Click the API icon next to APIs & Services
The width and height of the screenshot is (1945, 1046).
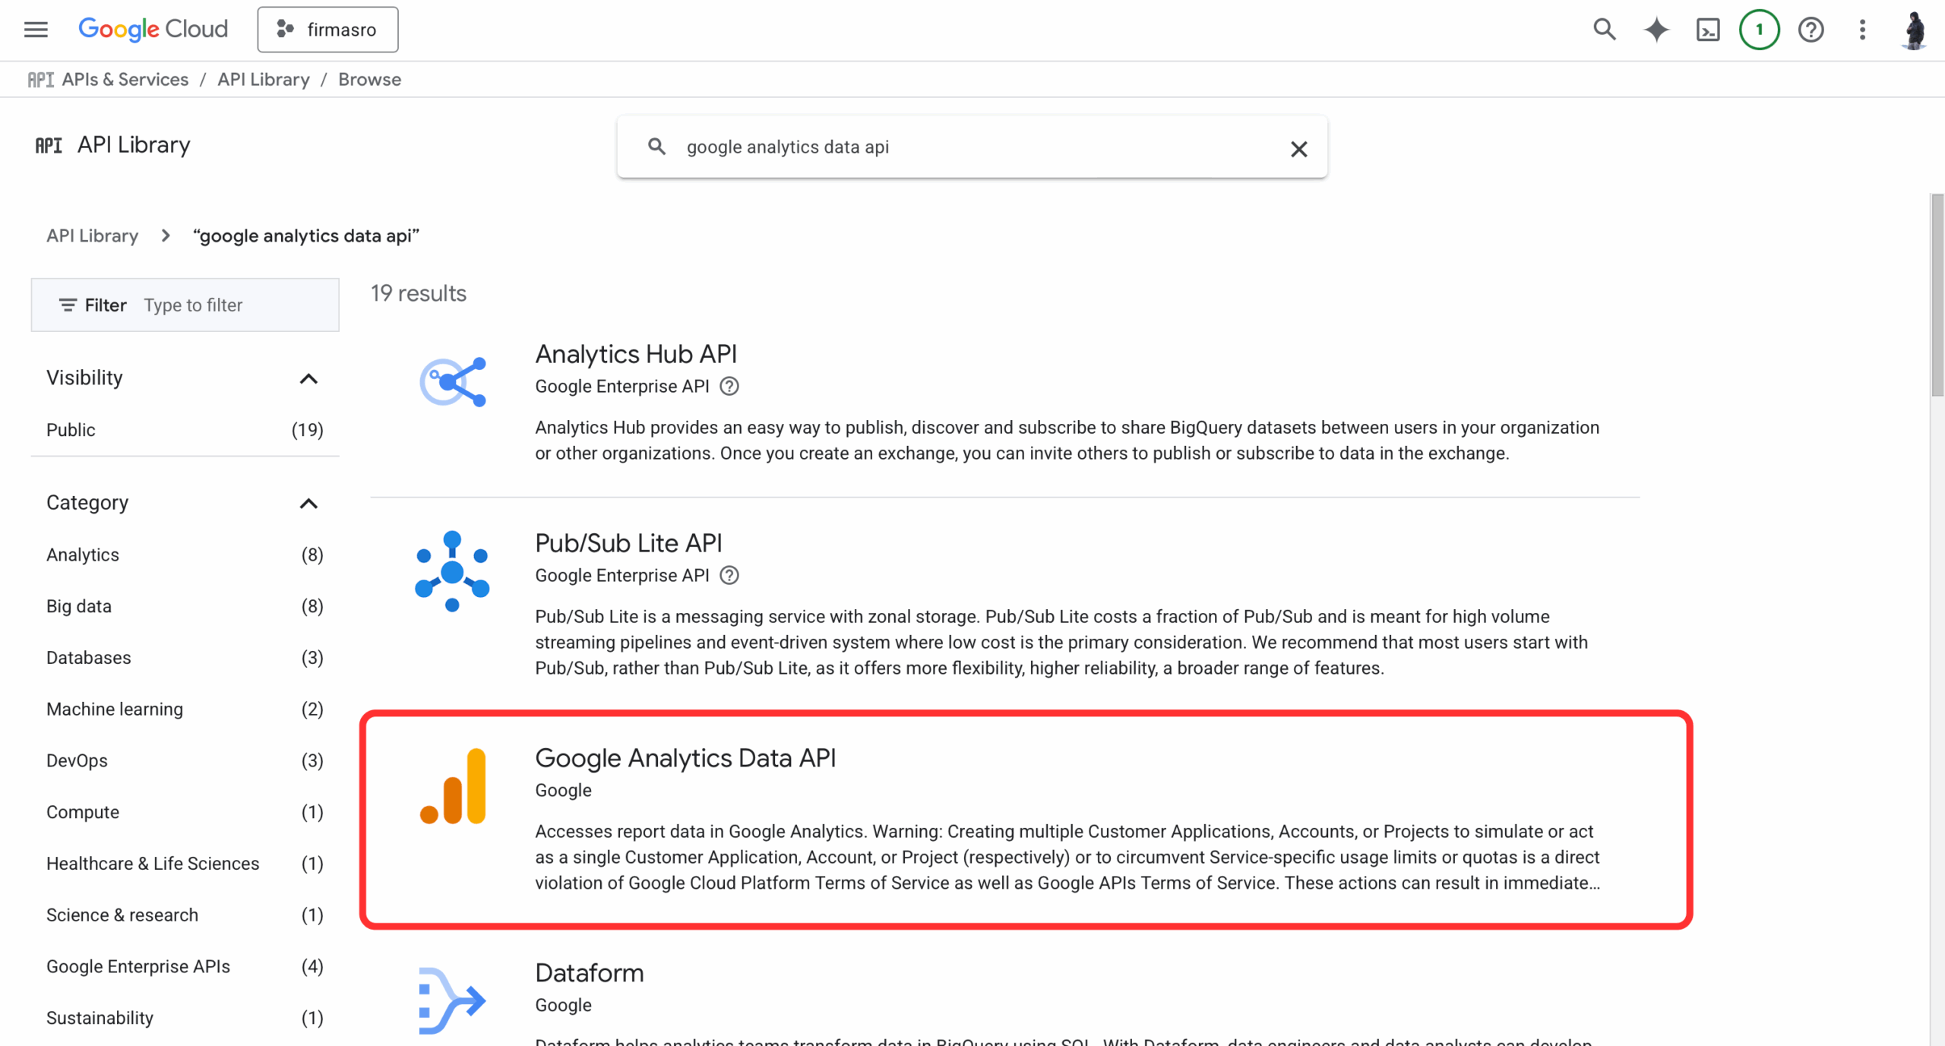click(40, 80)
